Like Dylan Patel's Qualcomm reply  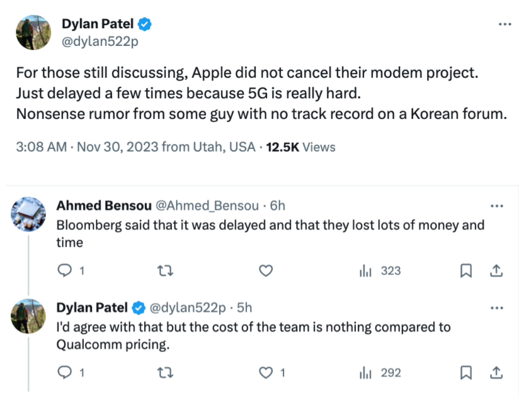click(x=266, y=372)
